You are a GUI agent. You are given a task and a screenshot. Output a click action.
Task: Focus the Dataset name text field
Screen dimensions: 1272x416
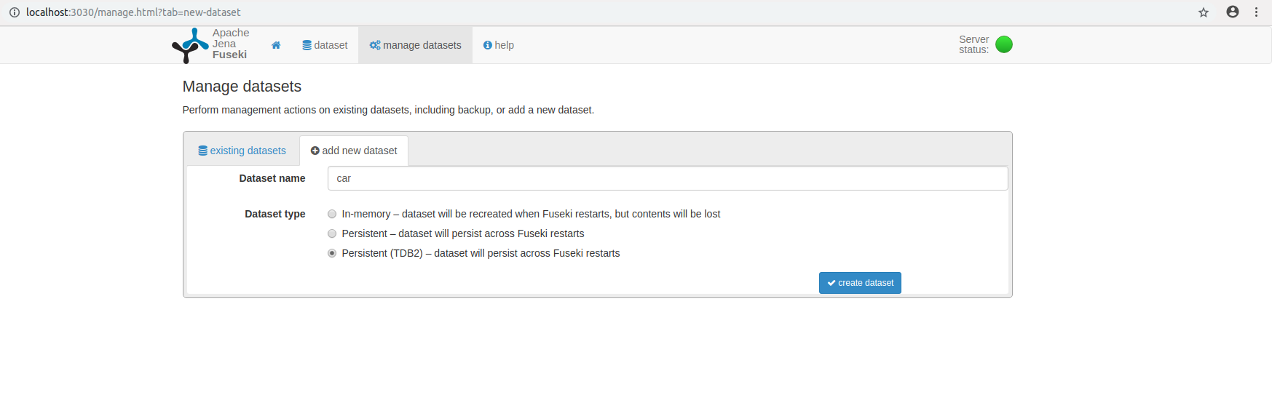(x=667, y=178)
